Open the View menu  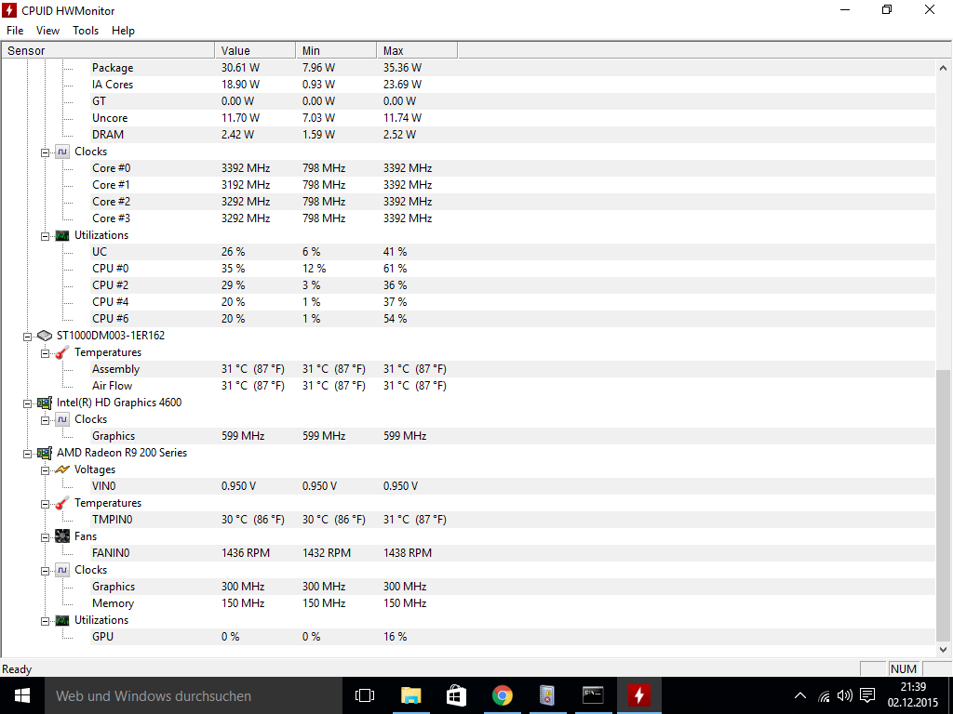[47, 31]
